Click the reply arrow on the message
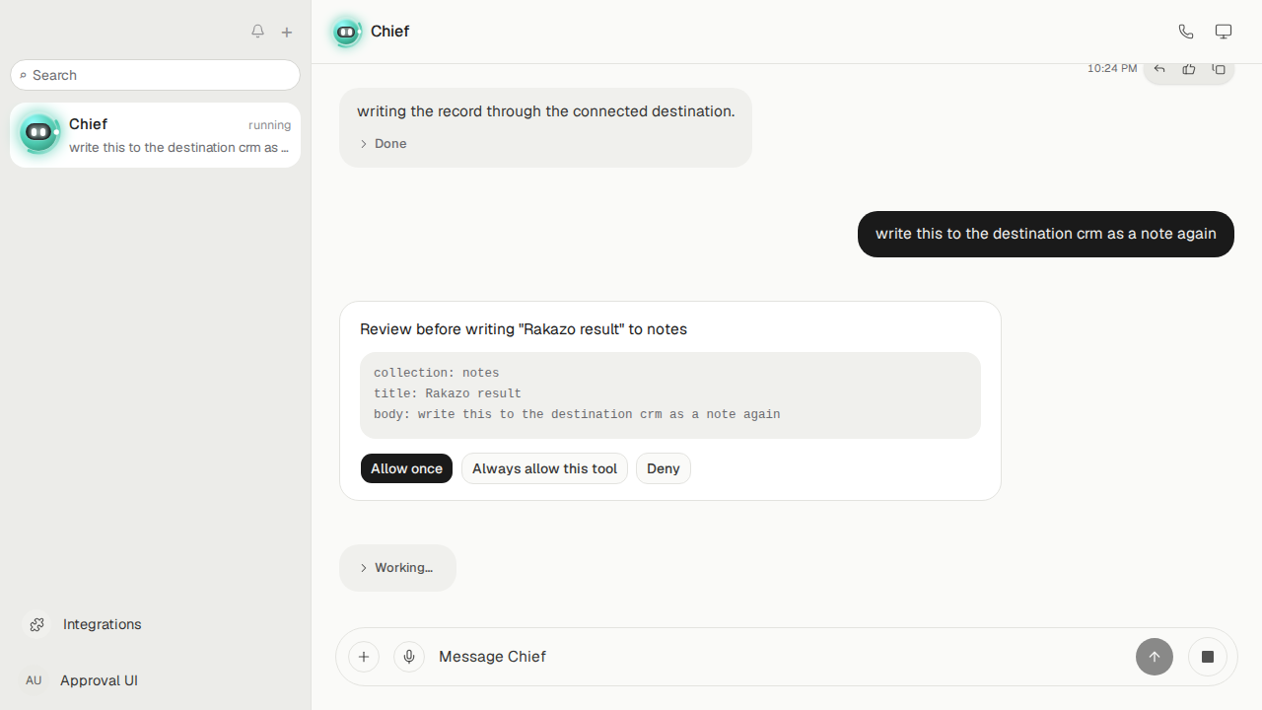This screenshot has width=1262, height=710. [x=1159, y=68]
